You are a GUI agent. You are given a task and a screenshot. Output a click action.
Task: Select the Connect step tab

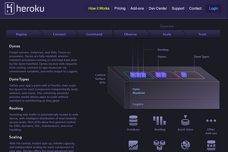[59, 34]
